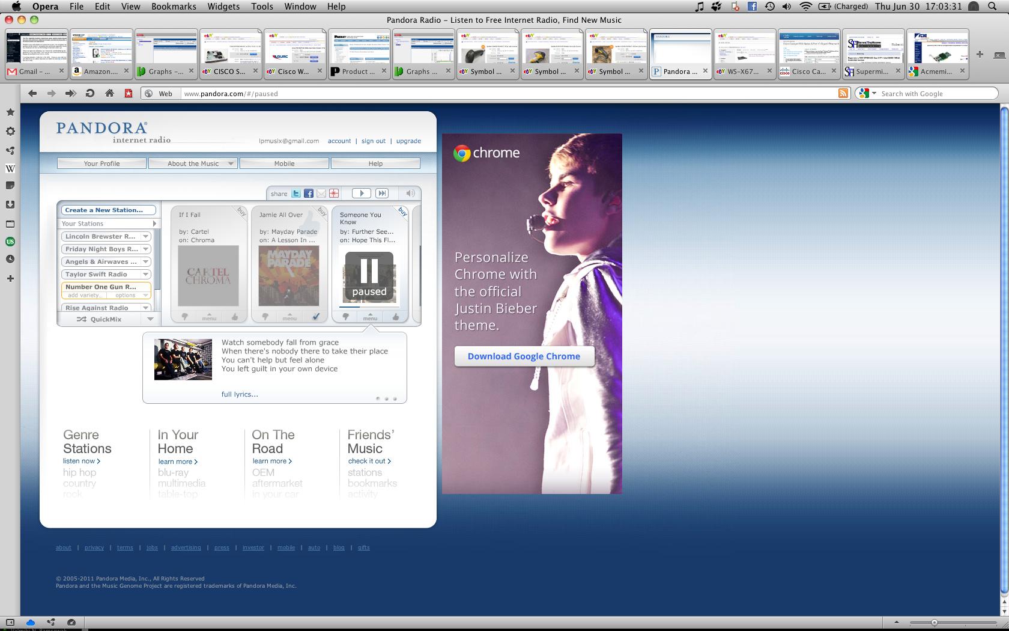The width and height of the screenshot is (1009, 631).
Task: Open Bookmarks menu in menu bar
Action: 174,6
